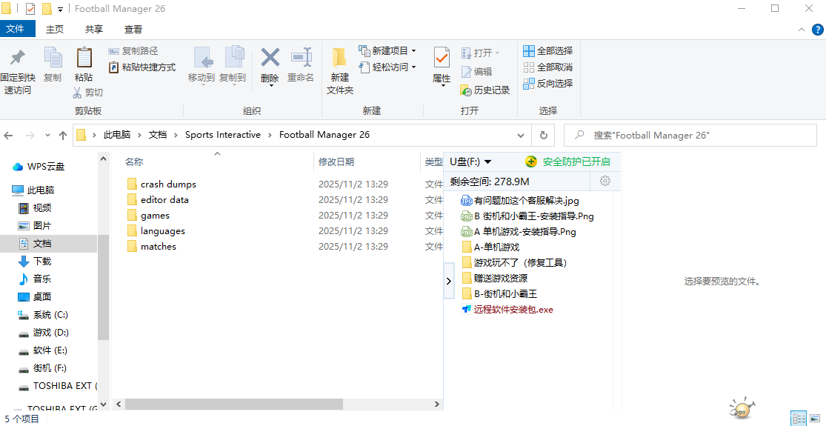This screenshot has width=826, height=426.
Task: Expand the address bar path history dropdown
Action: (x=521, y=136)
